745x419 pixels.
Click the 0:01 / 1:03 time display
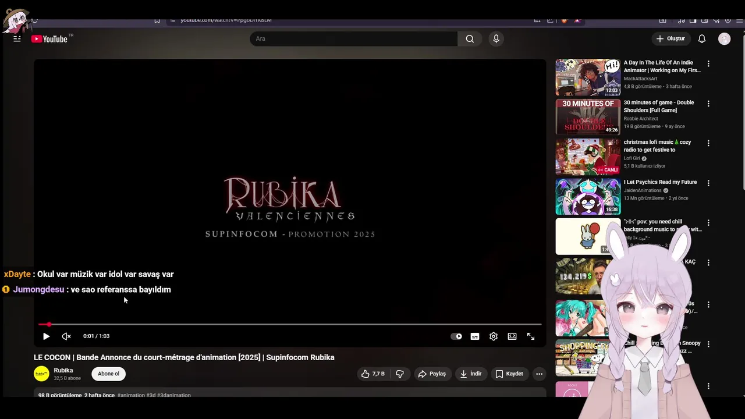[96, 336]
